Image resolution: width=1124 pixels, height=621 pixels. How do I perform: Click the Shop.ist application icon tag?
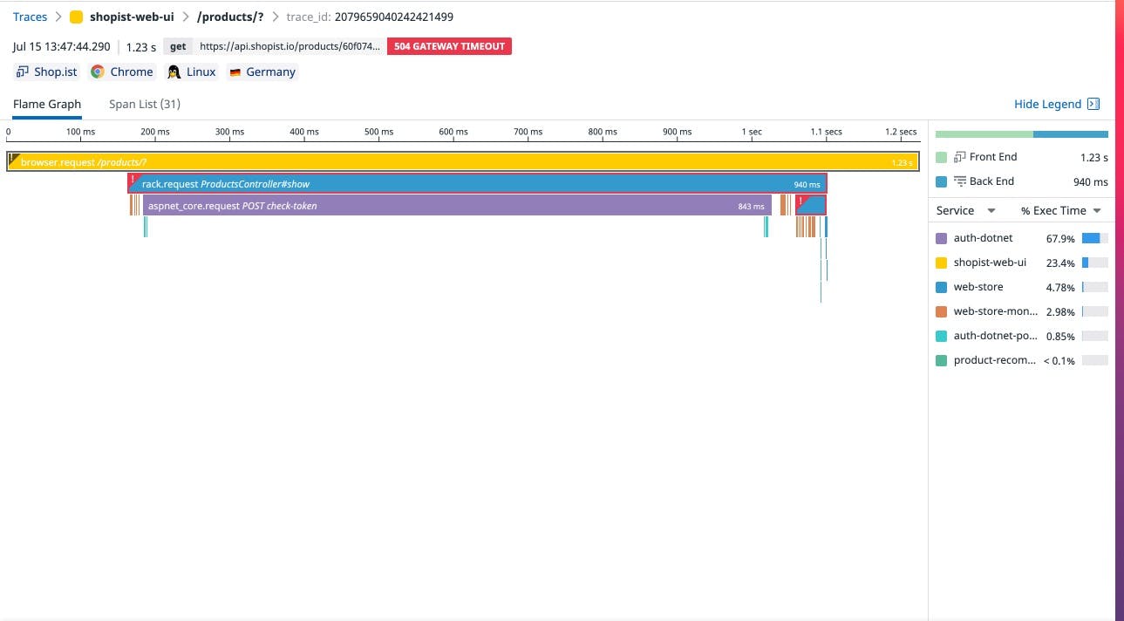23,72
